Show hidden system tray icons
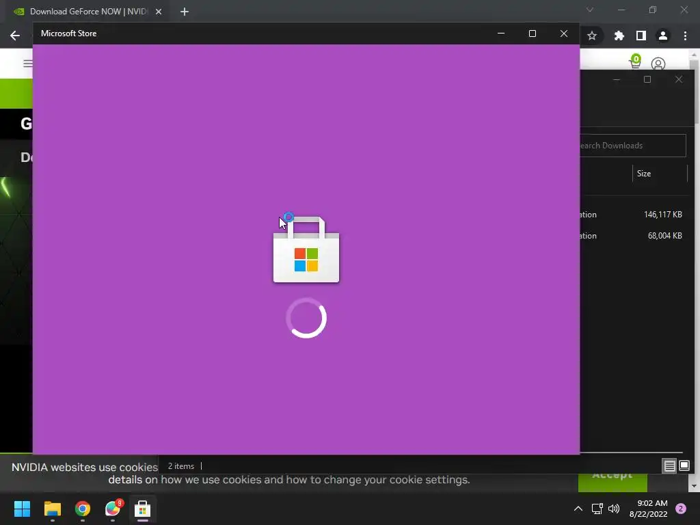Image resolution: width=700 pixels, height=525 pixels. [578, 509]
